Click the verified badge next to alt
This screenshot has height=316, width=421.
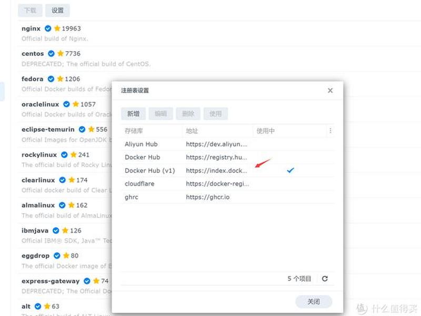pos(38,306)
